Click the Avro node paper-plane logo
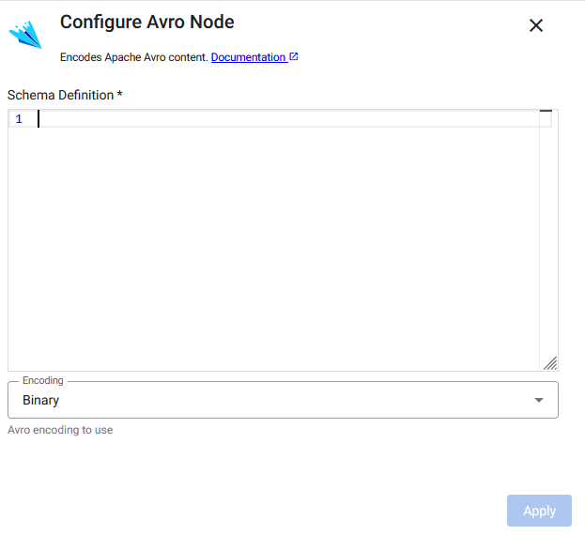 click(26, 34)
